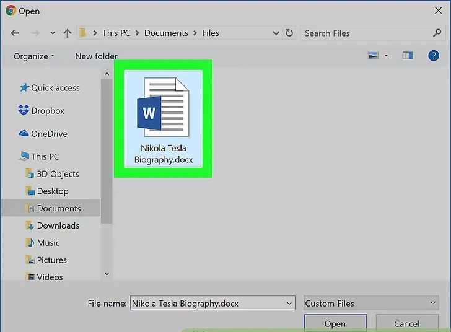Select This PC in address path

coord(116,33)
